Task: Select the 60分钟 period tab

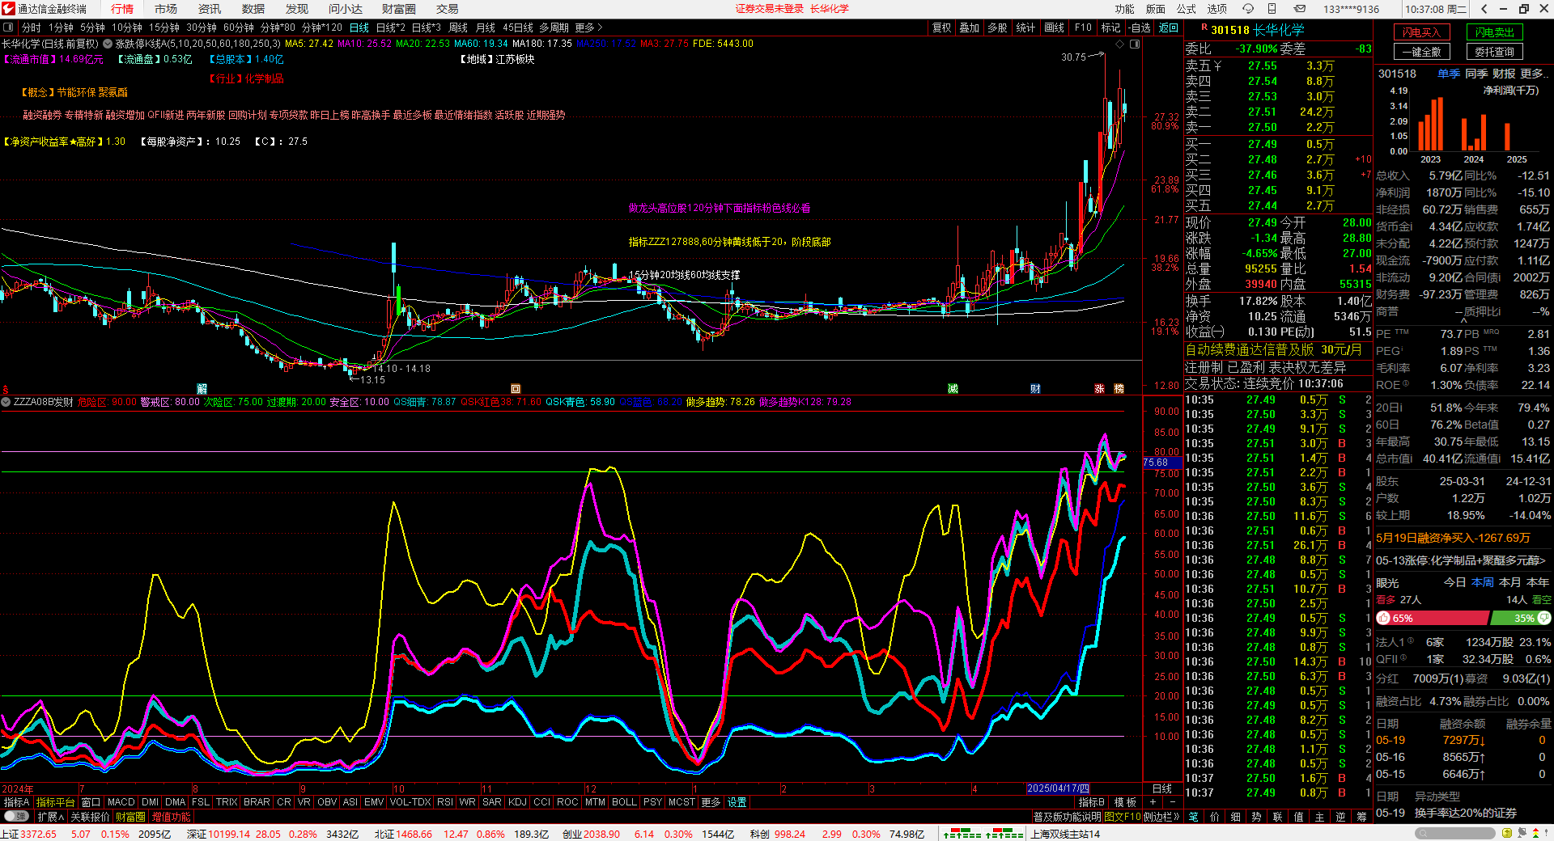Action: coord(239,27)
